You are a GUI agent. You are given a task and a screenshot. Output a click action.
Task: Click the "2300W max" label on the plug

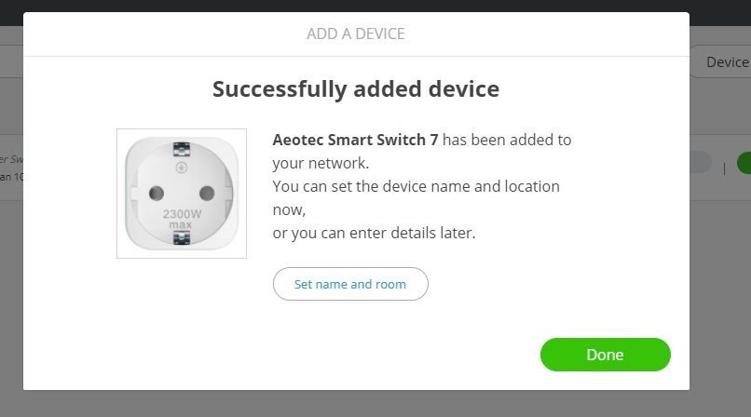click(x=182, y=218)
